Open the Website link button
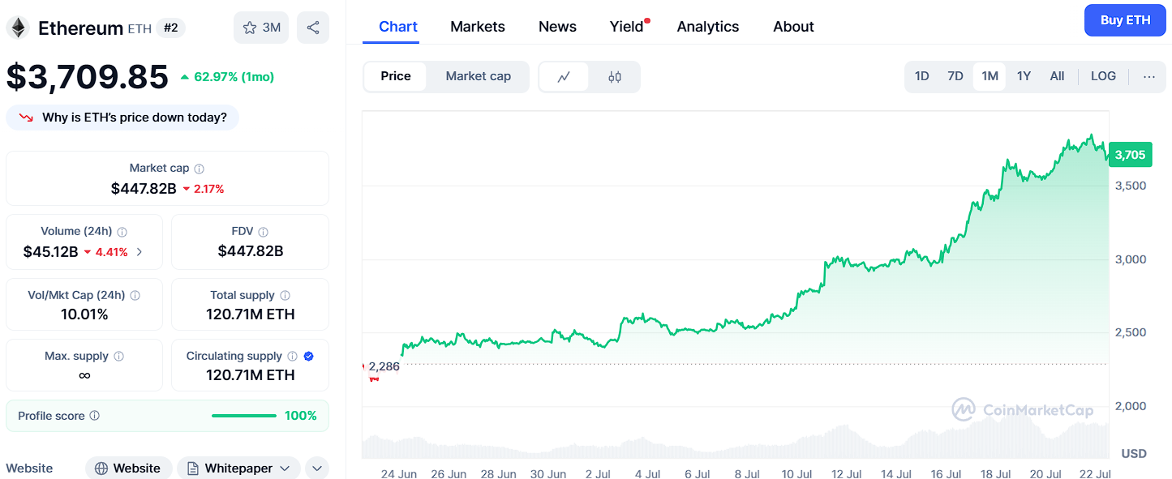The width and height of the screenshot is (1172, 479). (x=128, y=468)
